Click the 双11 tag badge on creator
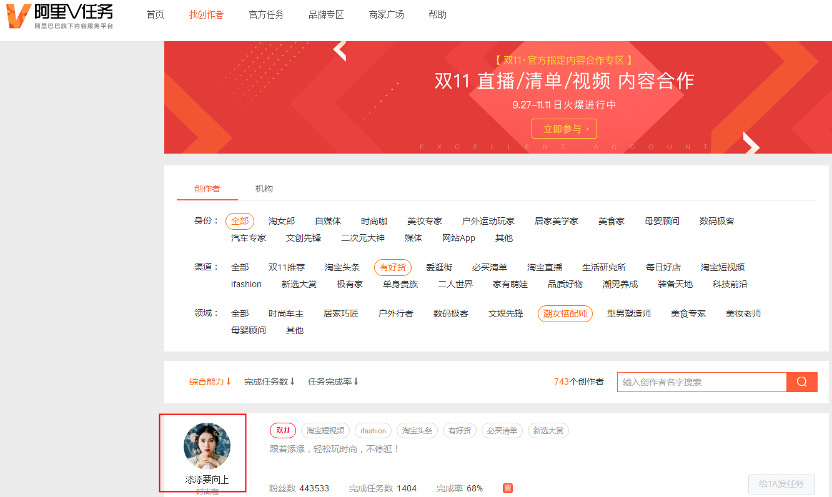 (283, 431)
